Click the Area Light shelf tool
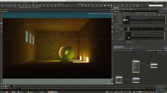167x93 pixels. pos(89,5)
